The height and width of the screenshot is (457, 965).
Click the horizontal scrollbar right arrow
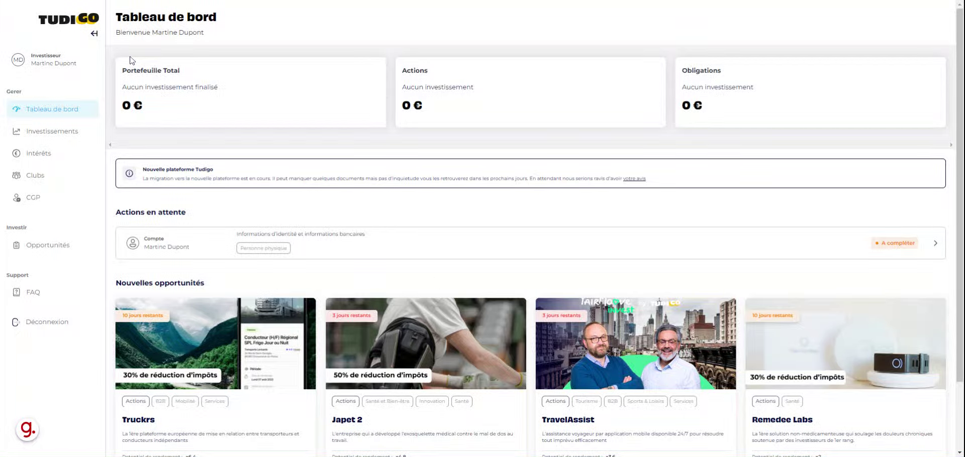point(951,145)
